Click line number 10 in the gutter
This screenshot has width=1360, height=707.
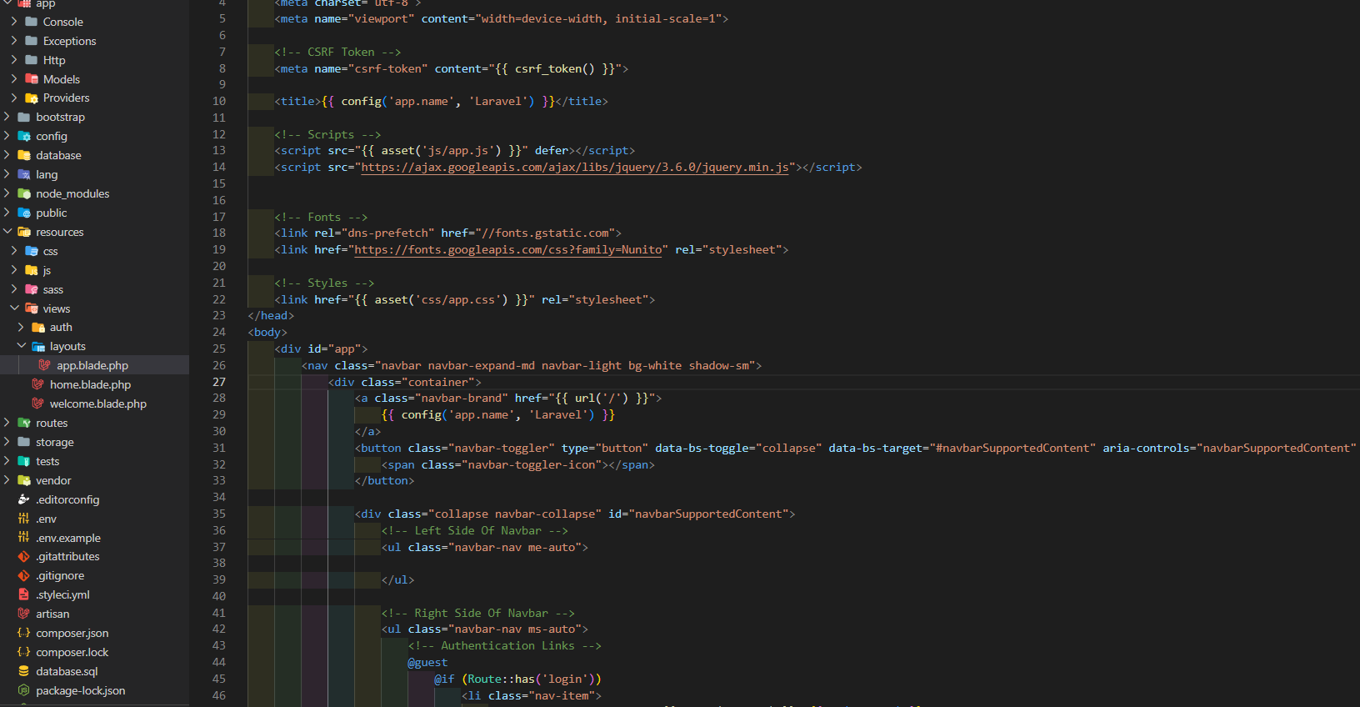pos(219,101)
